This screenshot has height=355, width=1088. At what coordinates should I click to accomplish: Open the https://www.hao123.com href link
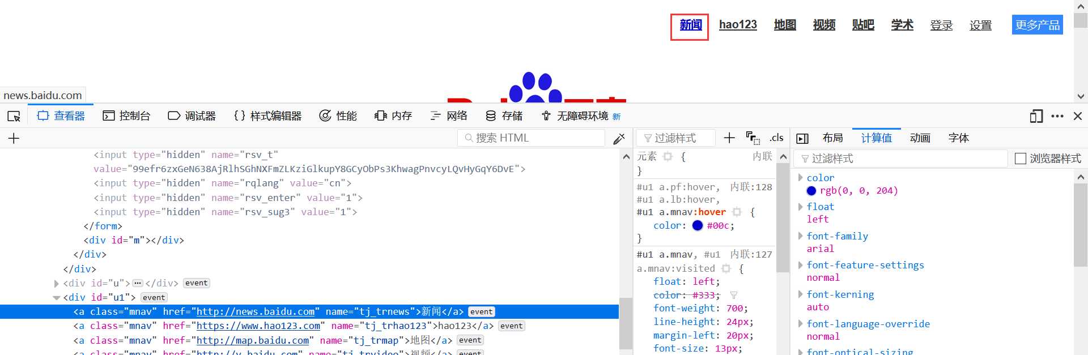coord(258,326)
